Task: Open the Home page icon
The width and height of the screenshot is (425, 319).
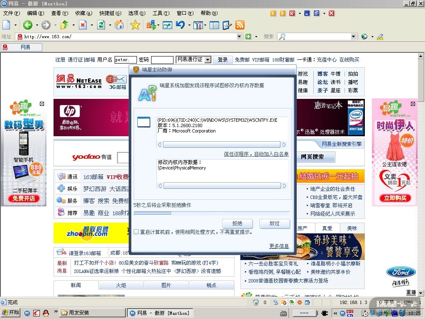Action: (x=119, y=25)
